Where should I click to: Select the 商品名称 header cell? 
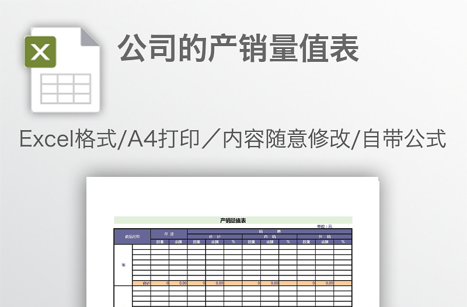pyautogui.click(x=133, y=237)
